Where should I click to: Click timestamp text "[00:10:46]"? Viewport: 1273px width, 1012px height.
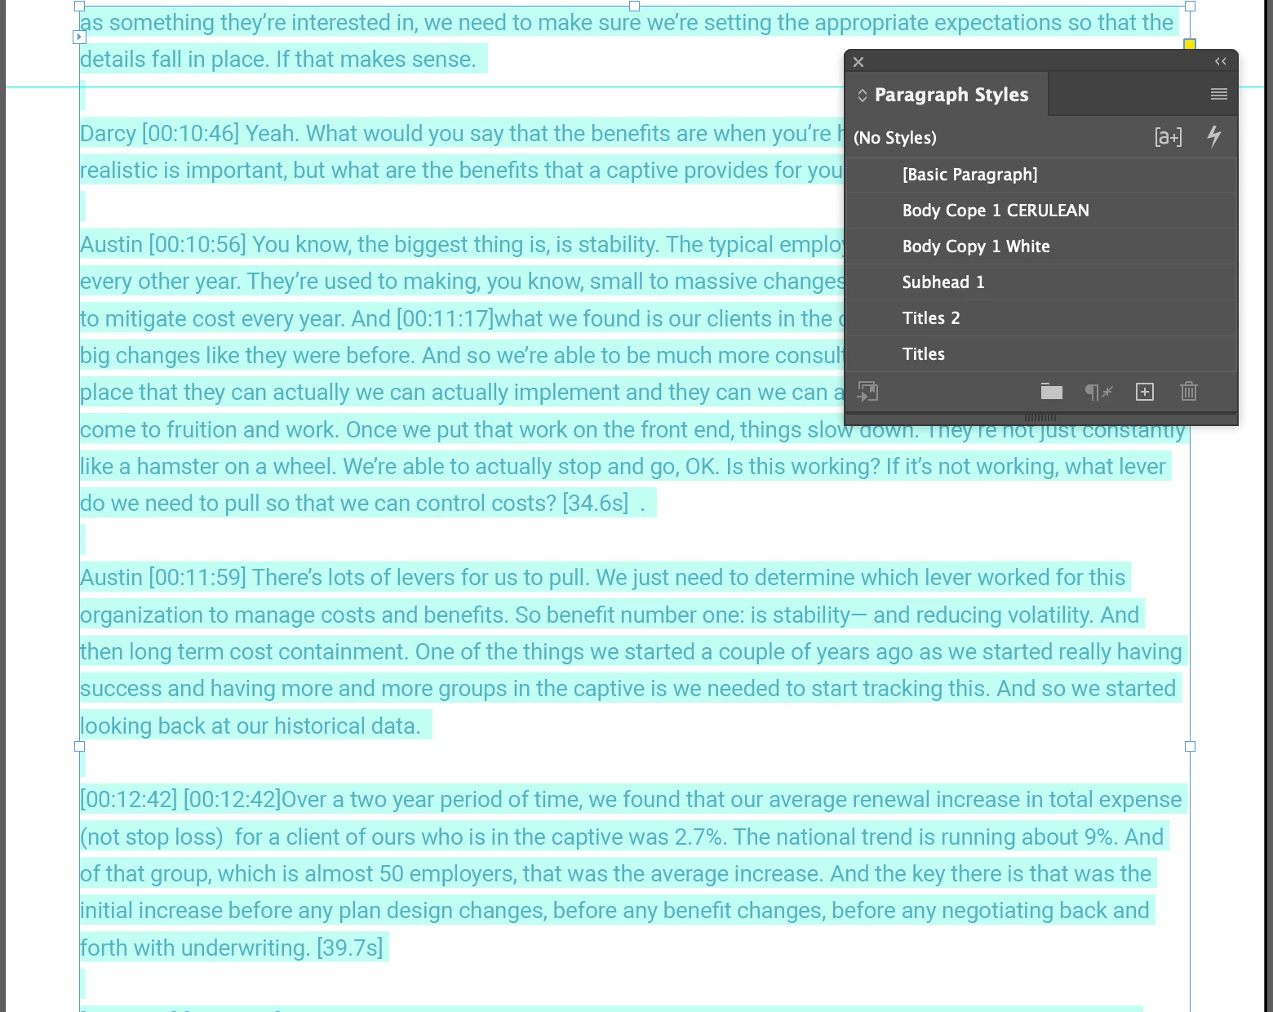(190, 134)
